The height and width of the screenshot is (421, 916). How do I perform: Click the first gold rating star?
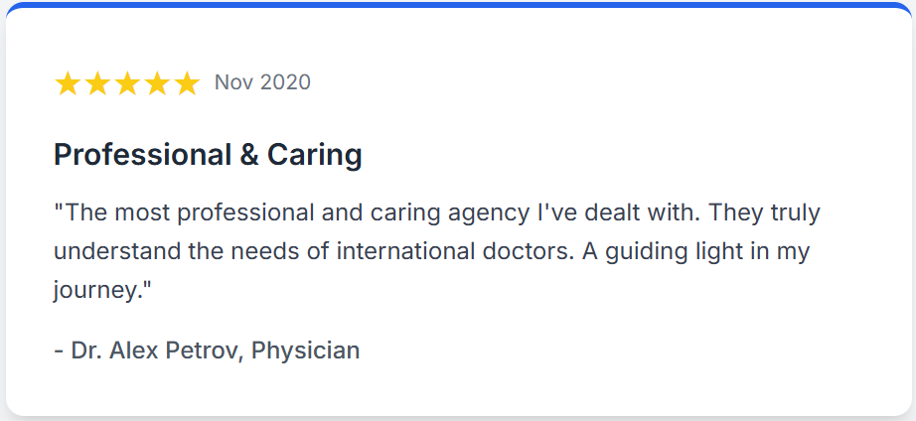(68, 83)
